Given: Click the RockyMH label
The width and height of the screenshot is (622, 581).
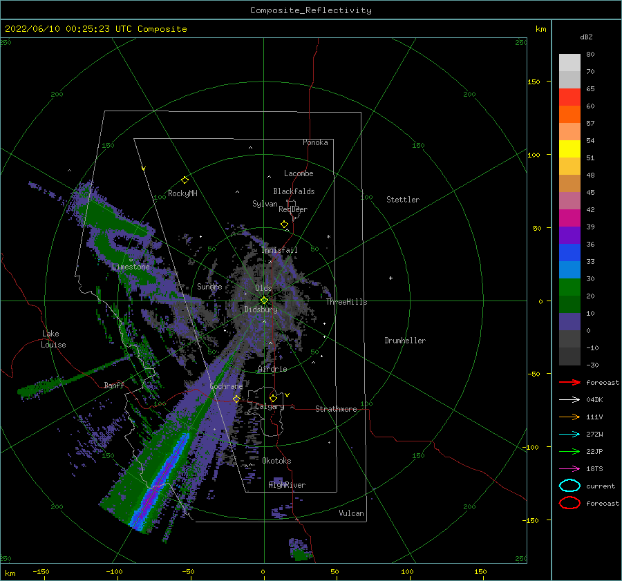Looking at the screenshot, I should [x=182, y=193].
